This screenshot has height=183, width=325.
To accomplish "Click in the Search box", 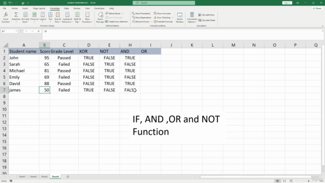I will point(164,3).
